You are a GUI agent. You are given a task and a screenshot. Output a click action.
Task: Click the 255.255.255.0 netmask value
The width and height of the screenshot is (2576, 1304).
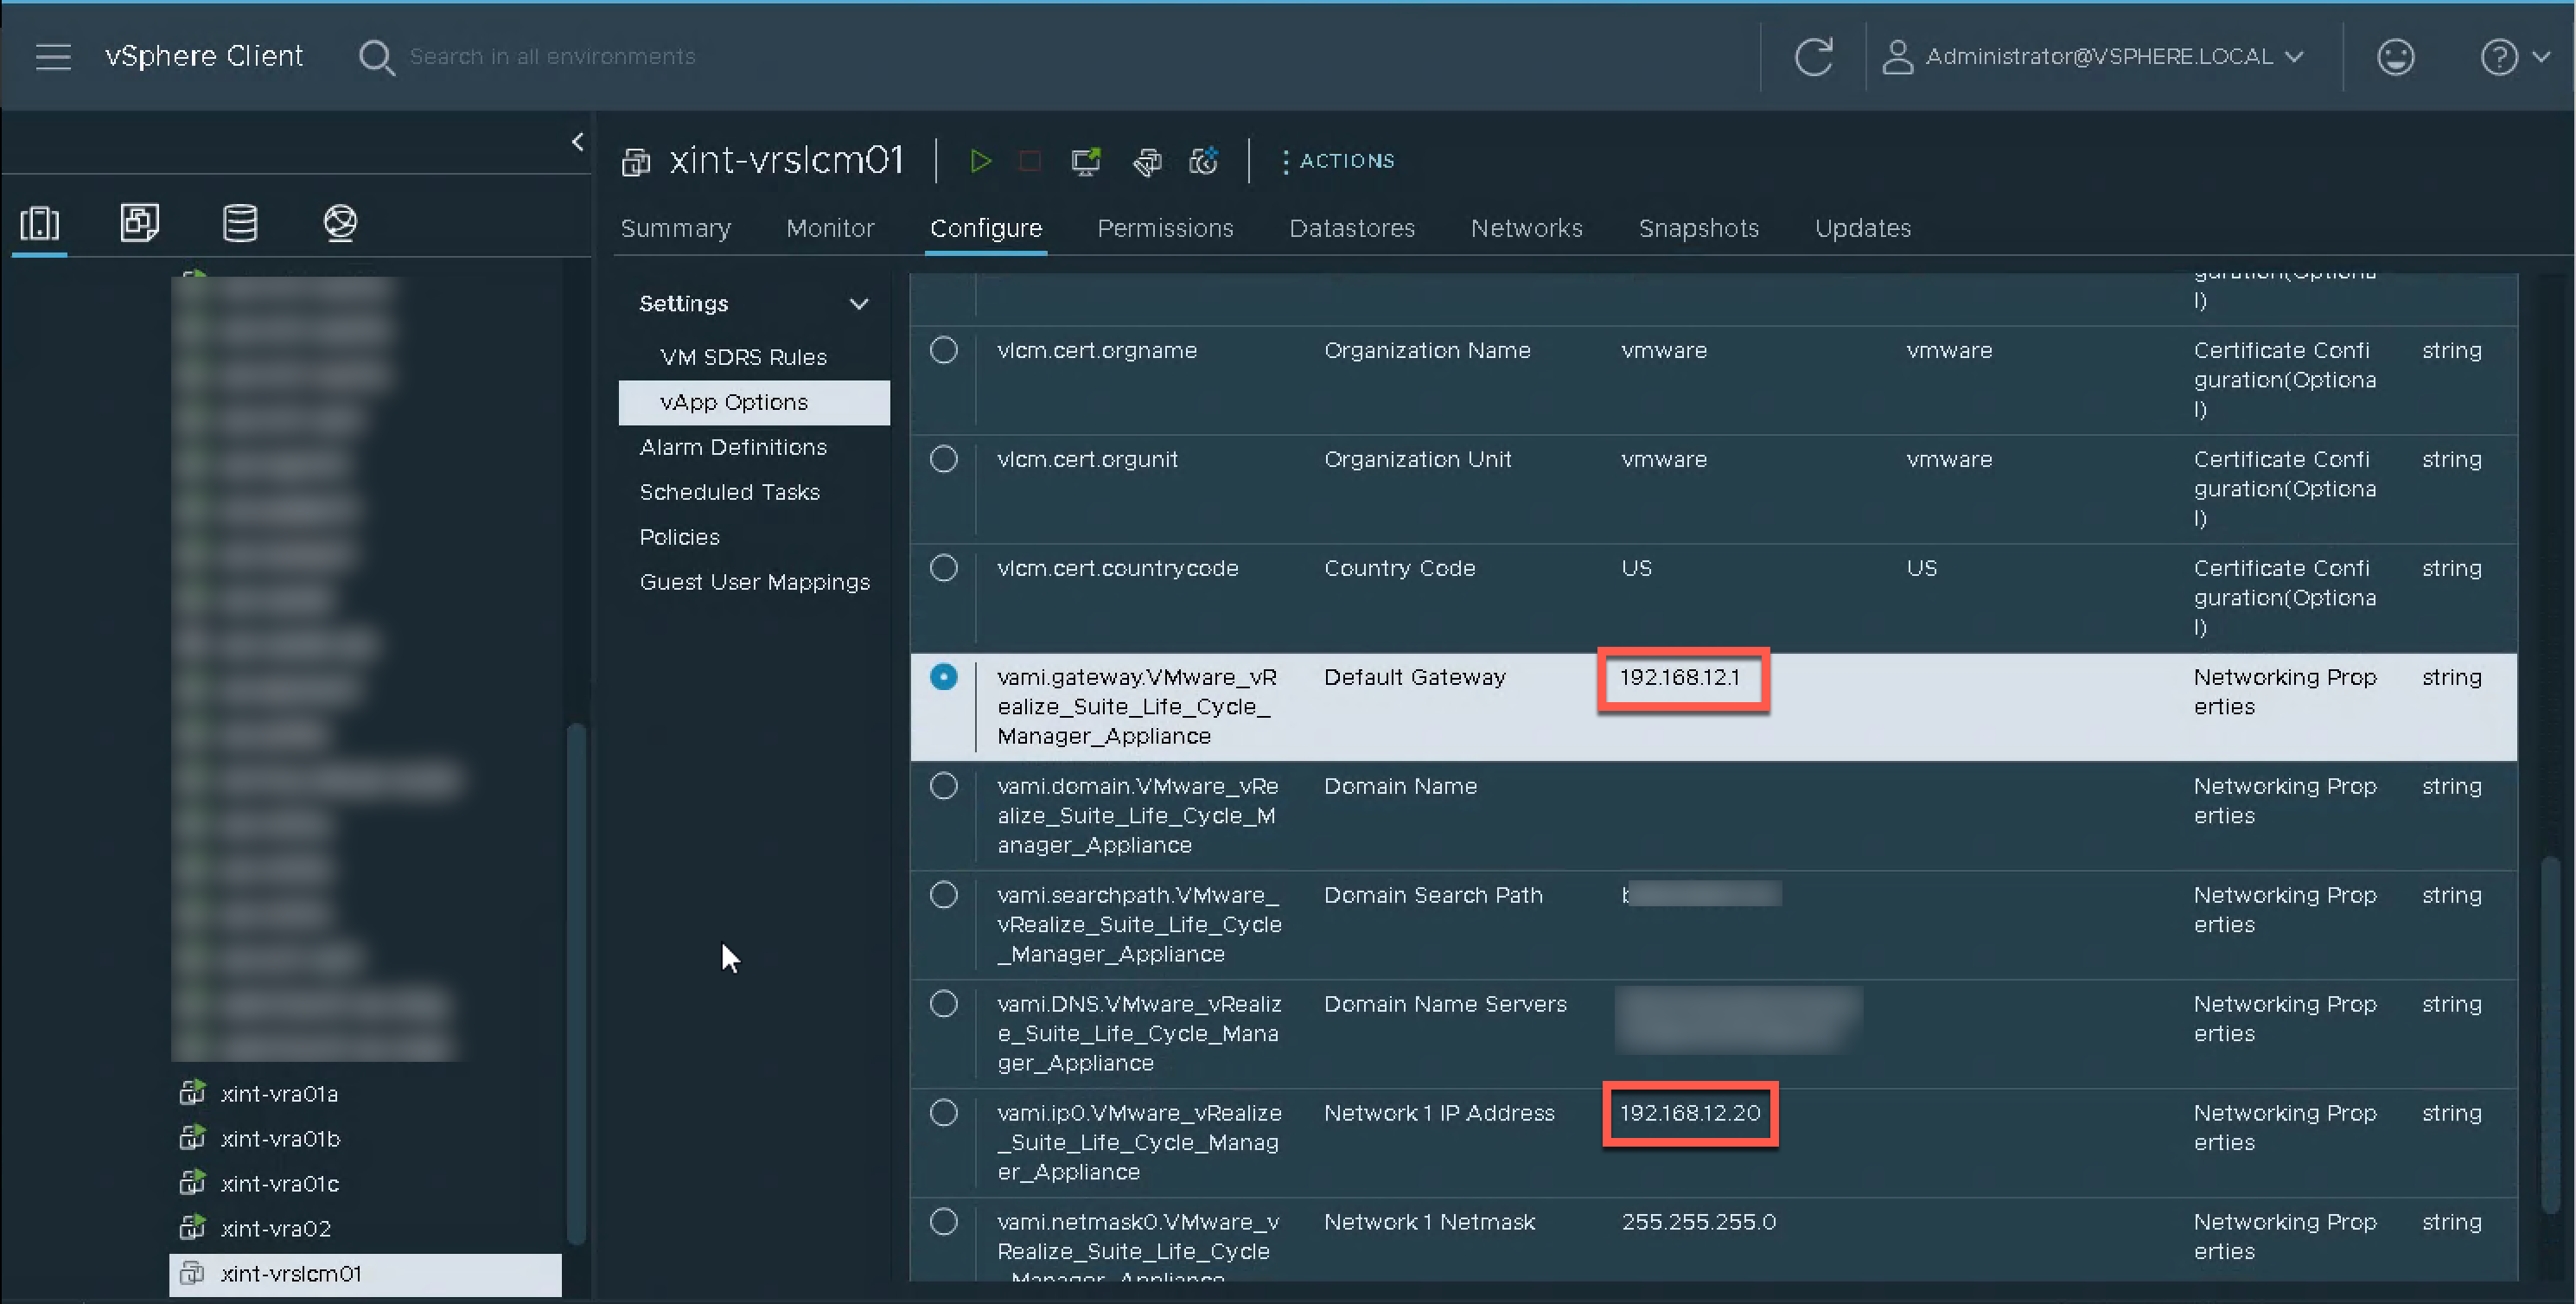point(1698,1222)
